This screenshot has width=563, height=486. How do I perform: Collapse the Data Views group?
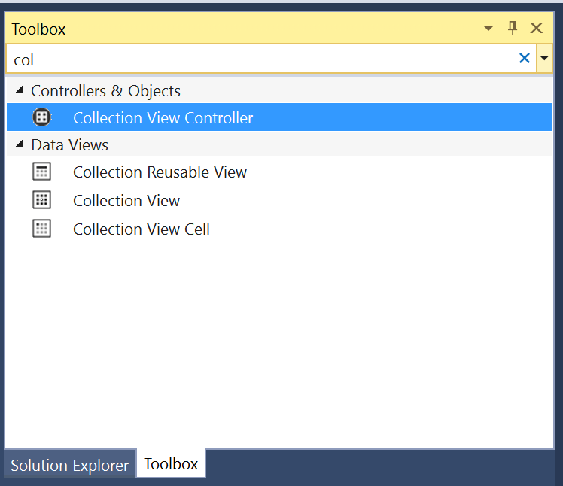(19, 144)
